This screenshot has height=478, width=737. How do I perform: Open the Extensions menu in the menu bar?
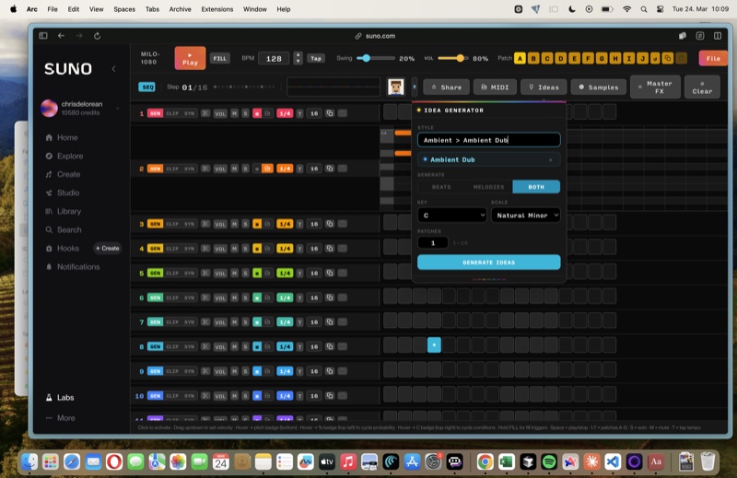[217, 9]
